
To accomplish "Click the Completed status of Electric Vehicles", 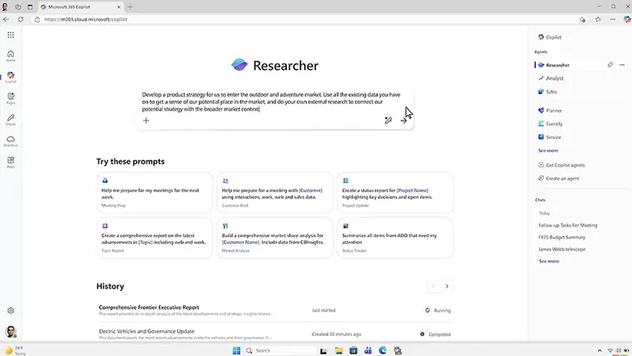I will coord(435,334).
